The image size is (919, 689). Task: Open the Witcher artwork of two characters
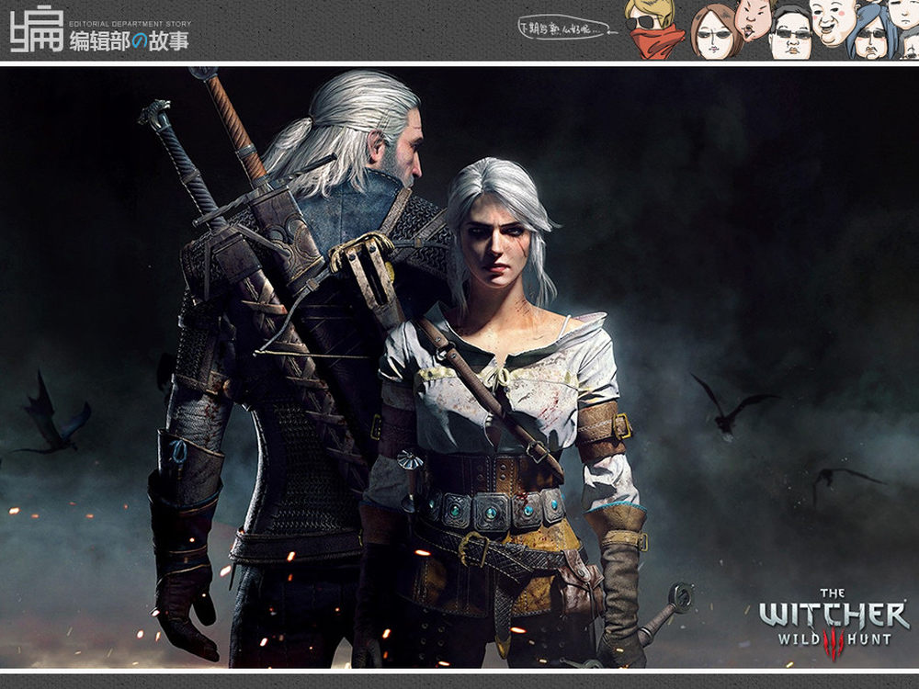point(459,367)
